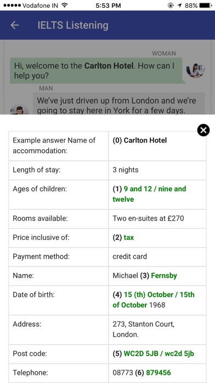The width and height of the screenshot is (215, 383).
Task: Tap the battery indicator icon
Action: pyautogui.click(x=206, y=5)
